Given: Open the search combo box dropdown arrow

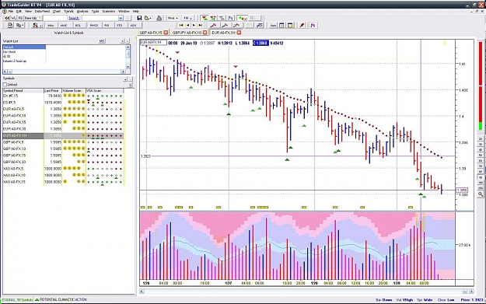Looking at the screenshot, I should coord(121,19).
